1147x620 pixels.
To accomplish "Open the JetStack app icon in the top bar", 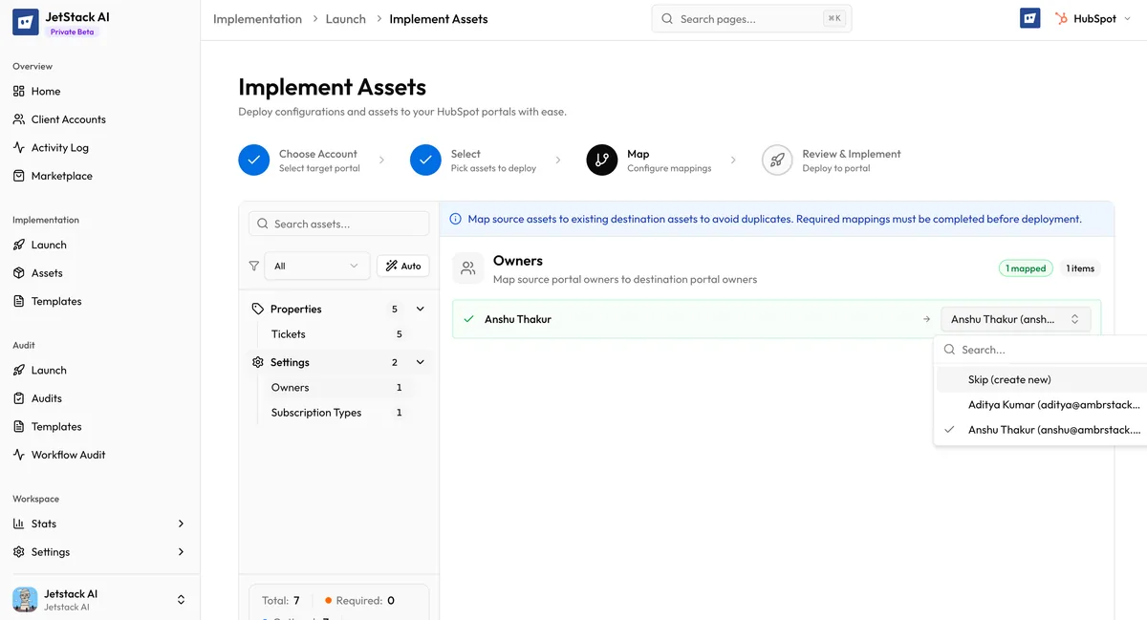I will click(x=1029, y=17).
